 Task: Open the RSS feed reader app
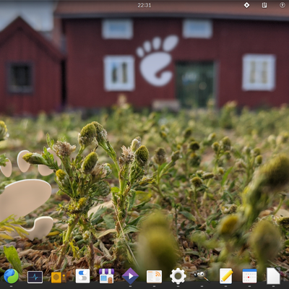coord(154,276)
